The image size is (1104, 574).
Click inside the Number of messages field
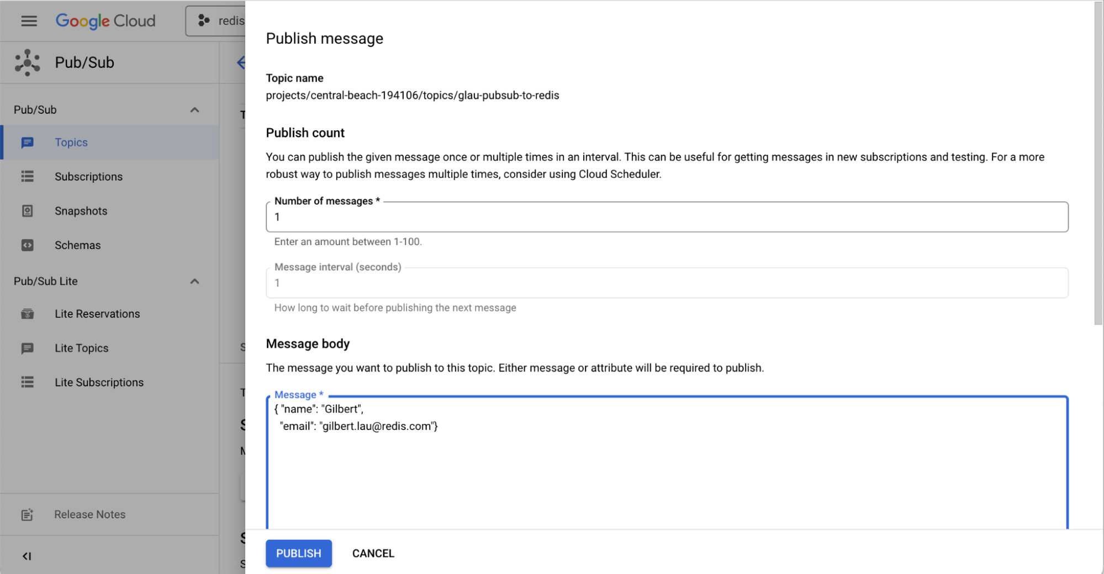point(663,216)
